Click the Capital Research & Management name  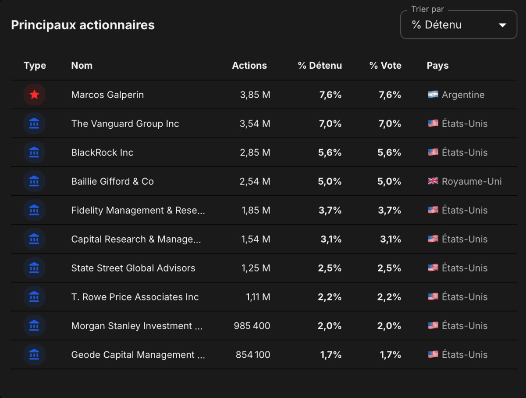(x=136, y=239)
